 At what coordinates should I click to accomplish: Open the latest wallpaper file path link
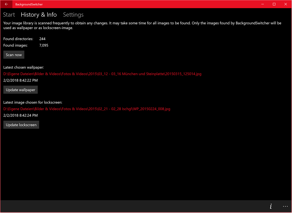pyautogui.click(x=102, y=74)
